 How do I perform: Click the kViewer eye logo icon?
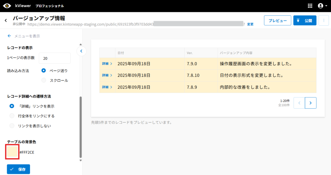point(7,6)
